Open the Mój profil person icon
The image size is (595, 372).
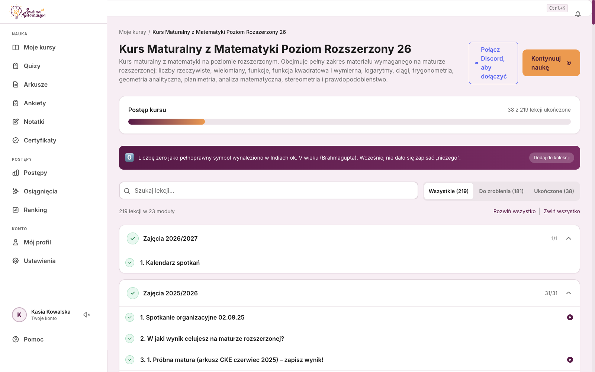click(16, 242)
